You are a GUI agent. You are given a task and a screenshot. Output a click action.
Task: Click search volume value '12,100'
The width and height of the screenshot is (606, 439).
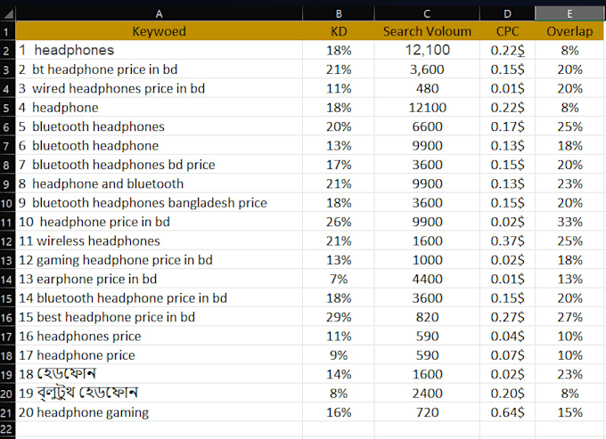(427, 50)
